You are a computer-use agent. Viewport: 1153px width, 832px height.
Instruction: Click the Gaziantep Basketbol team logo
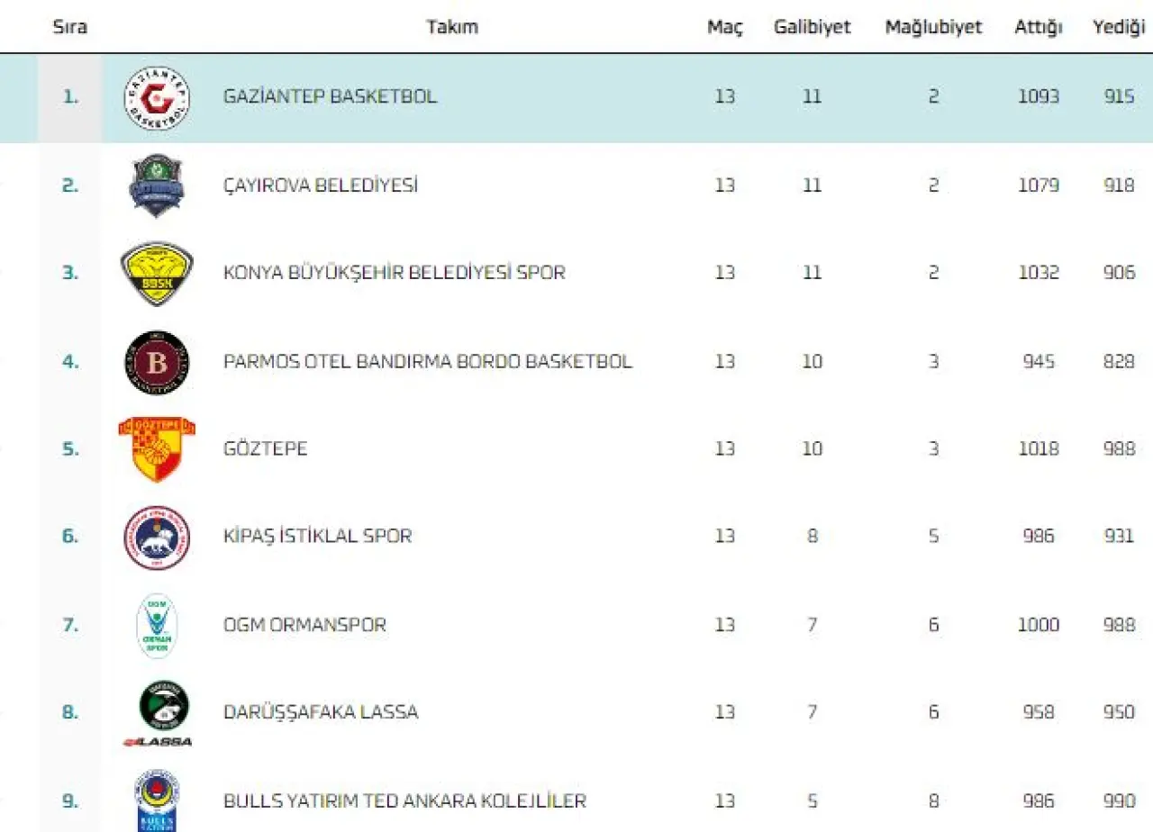157,98
